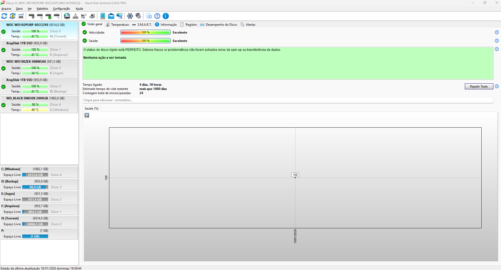Image resolution: width=501 pixels, height=270 pixels.
Task: Click the save chart floppy disk icon
Action: 87,115
